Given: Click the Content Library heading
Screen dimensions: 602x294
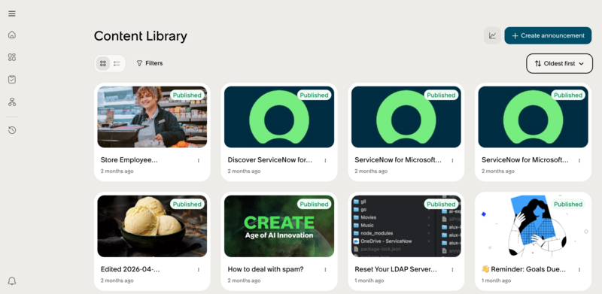Looking at the screenshot, I should coord(141,35).
